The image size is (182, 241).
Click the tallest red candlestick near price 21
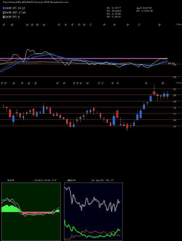click(x=154, y=93)
